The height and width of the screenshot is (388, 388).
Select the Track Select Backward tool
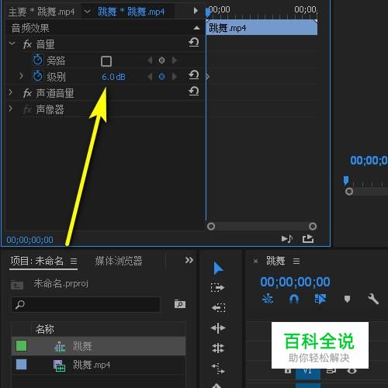[x=218, y=307]
